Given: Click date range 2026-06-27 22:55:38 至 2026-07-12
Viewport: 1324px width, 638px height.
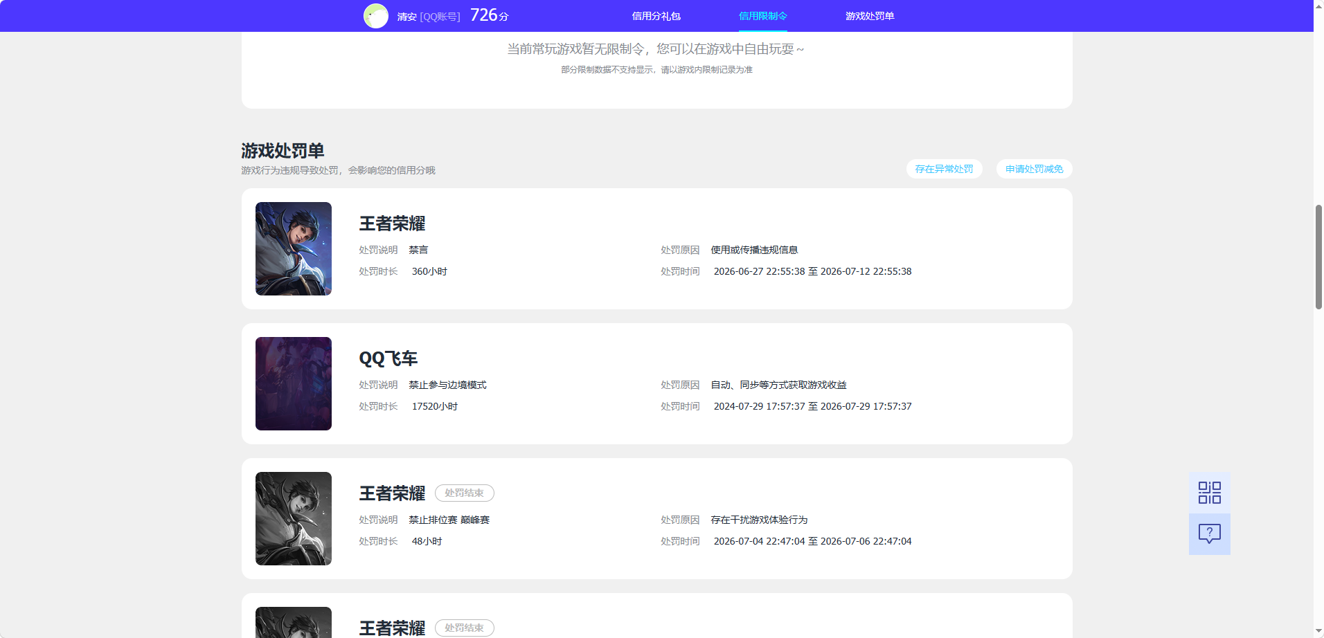Looking at the screenshot, I should point(812,271).
